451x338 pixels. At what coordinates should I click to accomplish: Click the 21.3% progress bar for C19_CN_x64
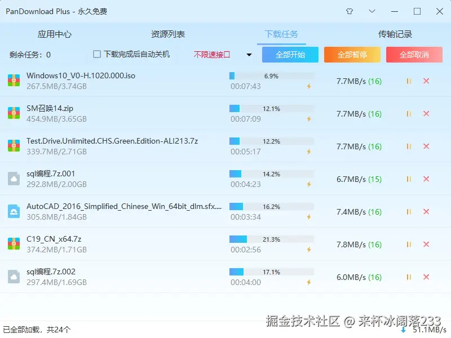tap(272, 239)
